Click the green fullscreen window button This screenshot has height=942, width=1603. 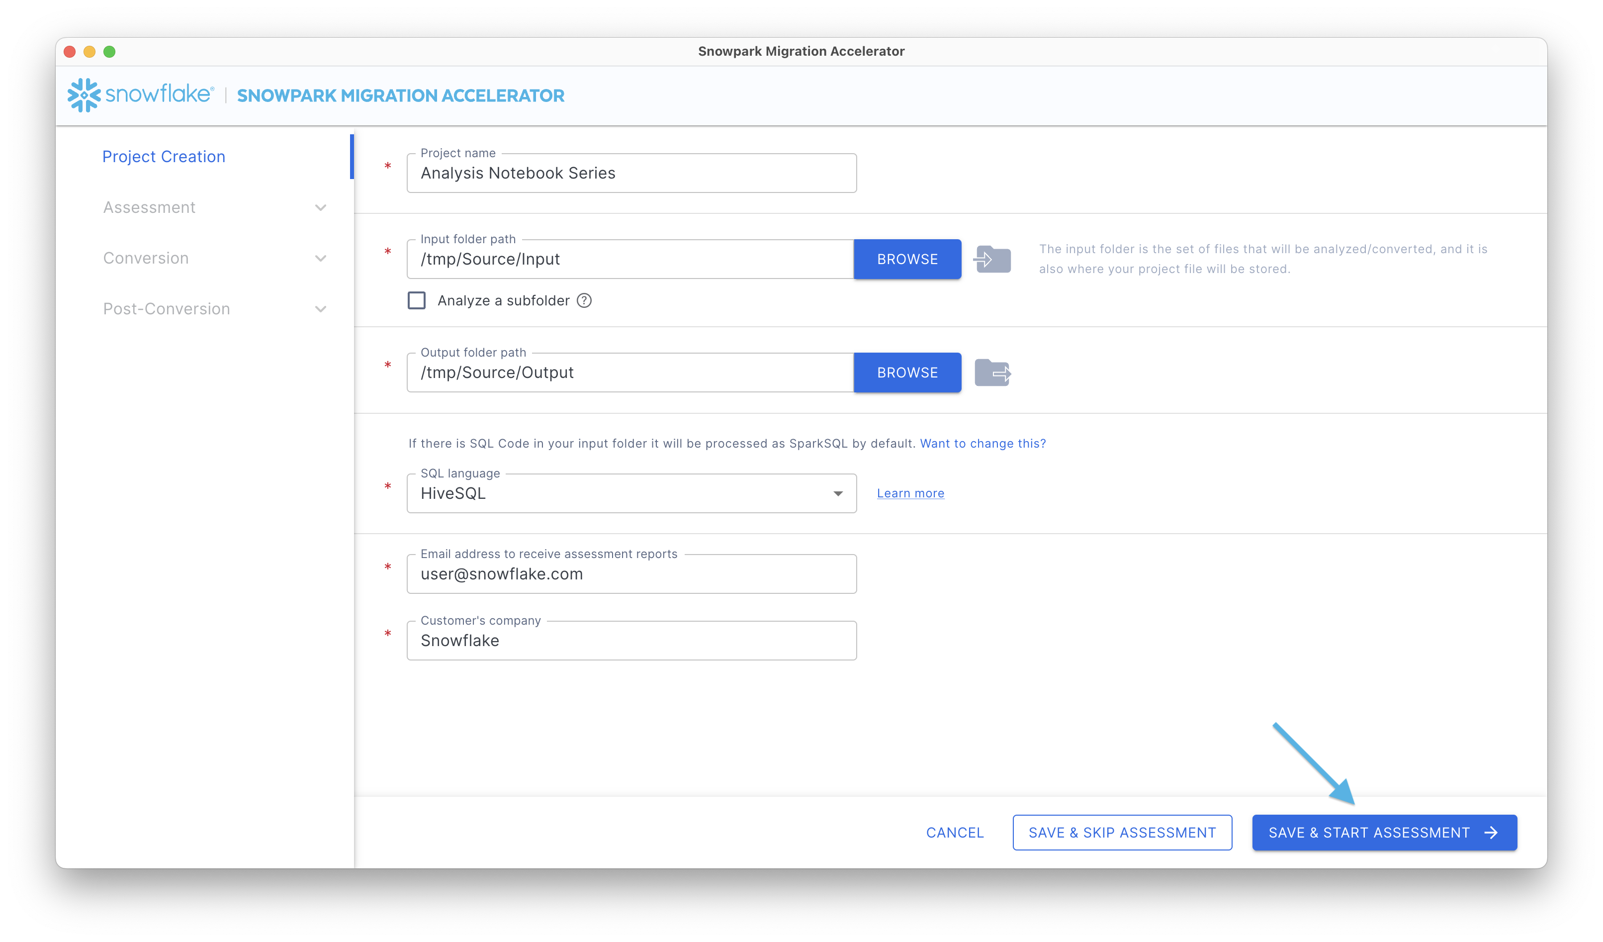click(109, 52)
